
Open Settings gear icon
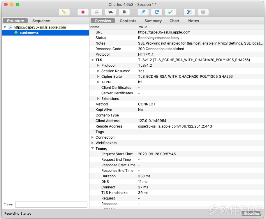tap(203, 12)
